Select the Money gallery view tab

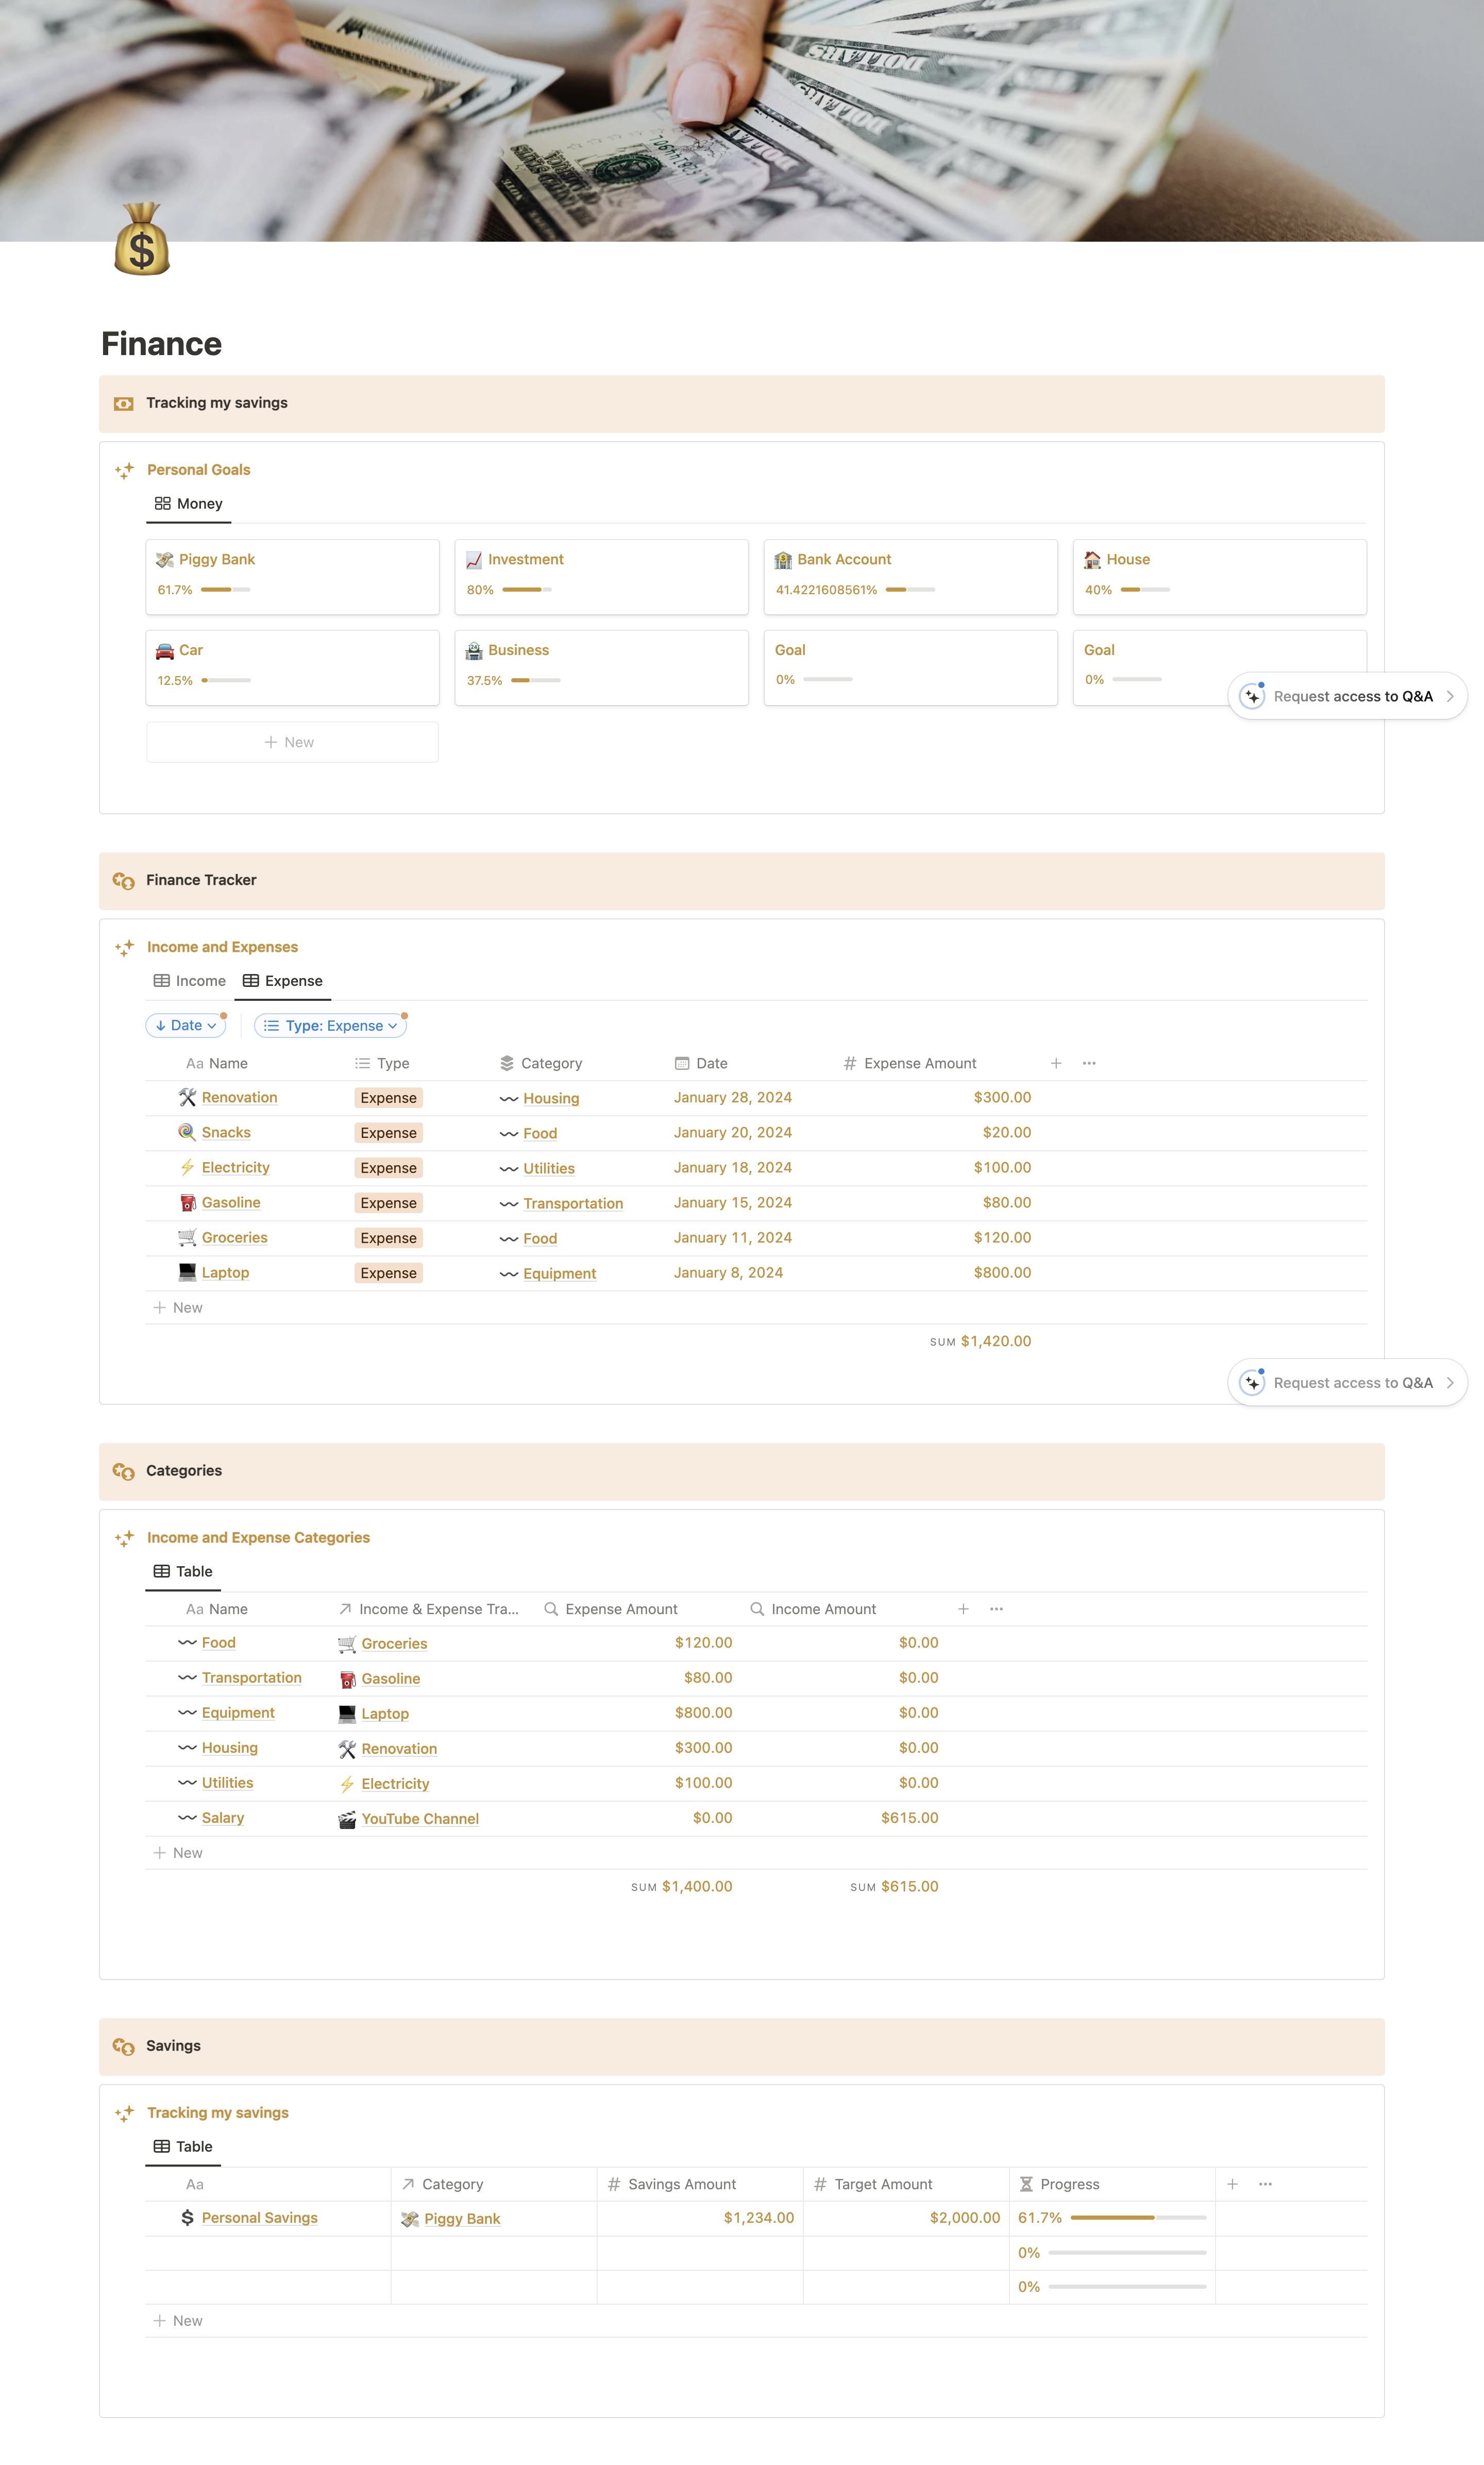point(189,504)
